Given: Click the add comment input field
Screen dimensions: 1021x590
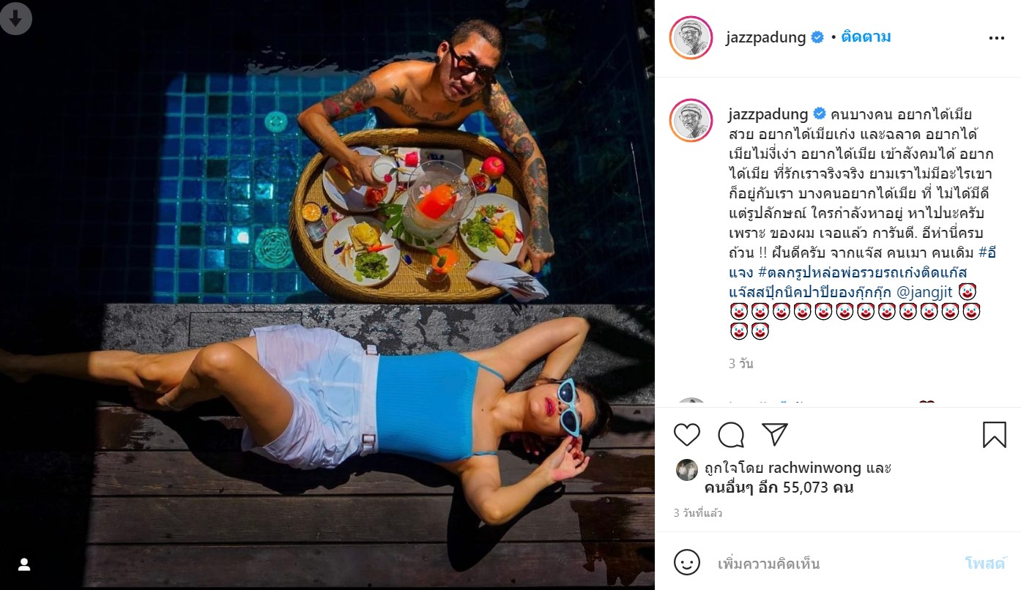Looking at the screenshot, I should [x=835, y=564].
